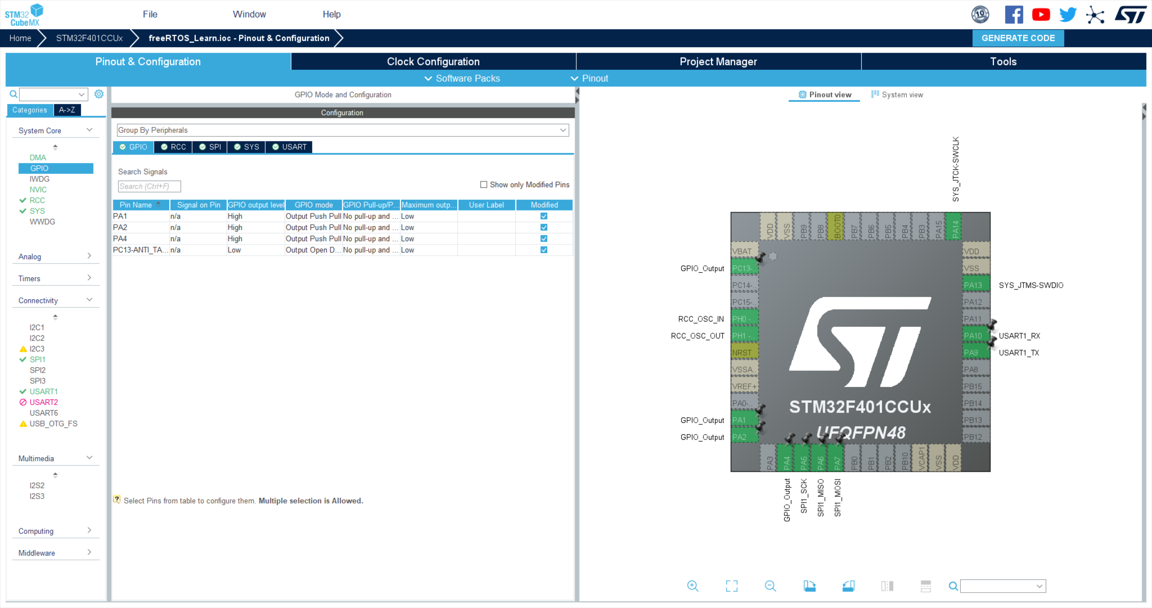Screen dimensions: 1152x608
Task: Toggle Show only Modified Pins checkbox
Action: click(484, 185)
